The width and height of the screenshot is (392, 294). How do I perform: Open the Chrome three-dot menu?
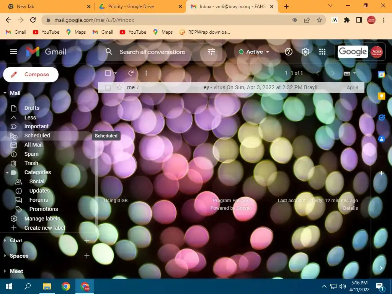384,20
